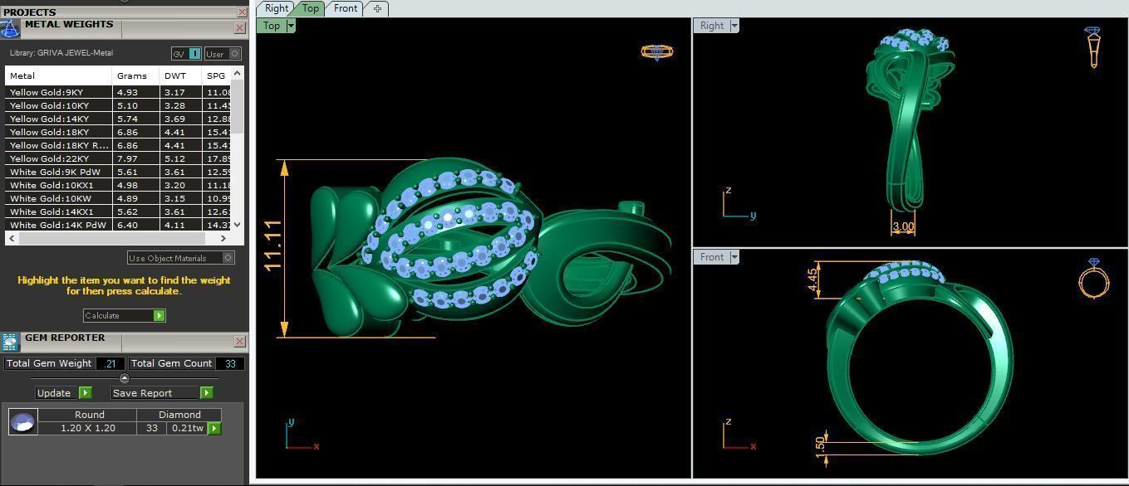The width and height of the screenshot is (1129, 486).
Task: Click the Metal column header
Action: coord(58,75)
